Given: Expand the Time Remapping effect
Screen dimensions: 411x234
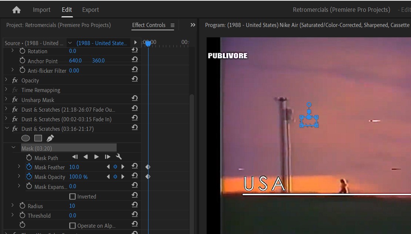Looking at the screenshot, I should [6, 89].
